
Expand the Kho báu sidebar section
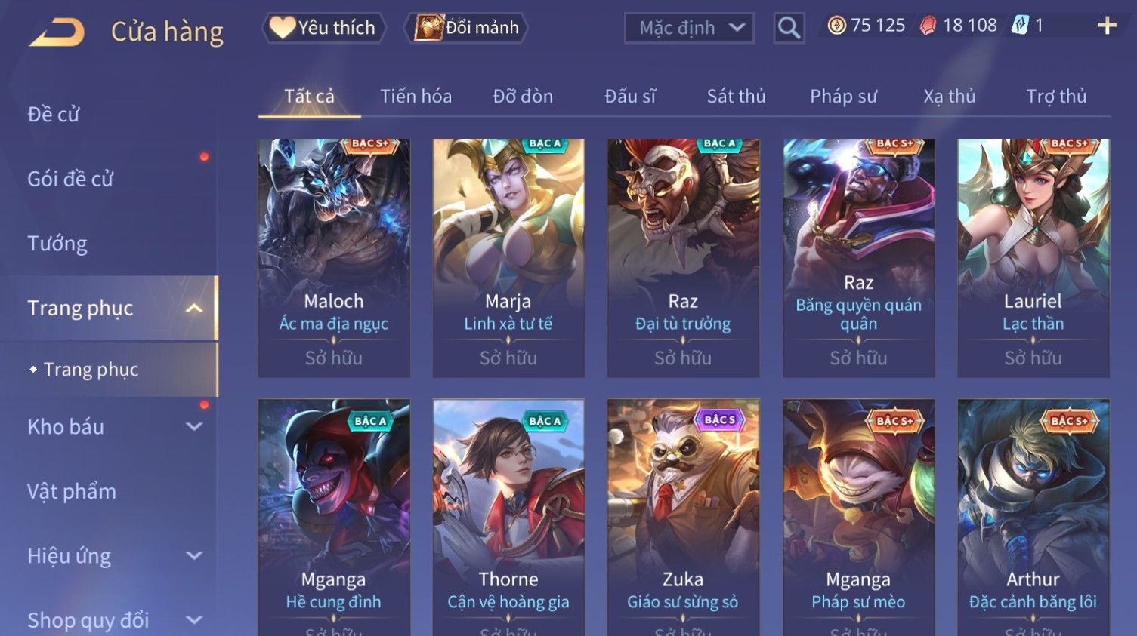tap(194, 426)
